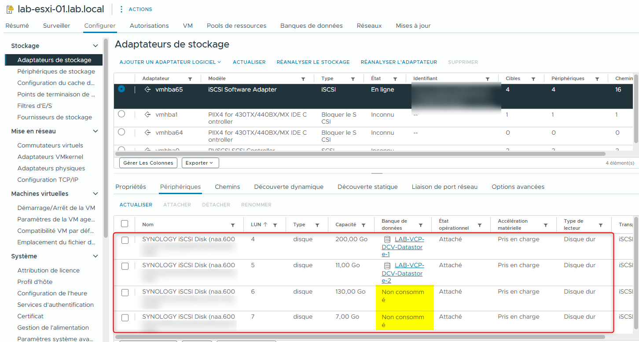Check the 200,00 Go SYNOLOGY disk row checkbox
The width and height of the screenshot is (639, 342).
point(125,239)
